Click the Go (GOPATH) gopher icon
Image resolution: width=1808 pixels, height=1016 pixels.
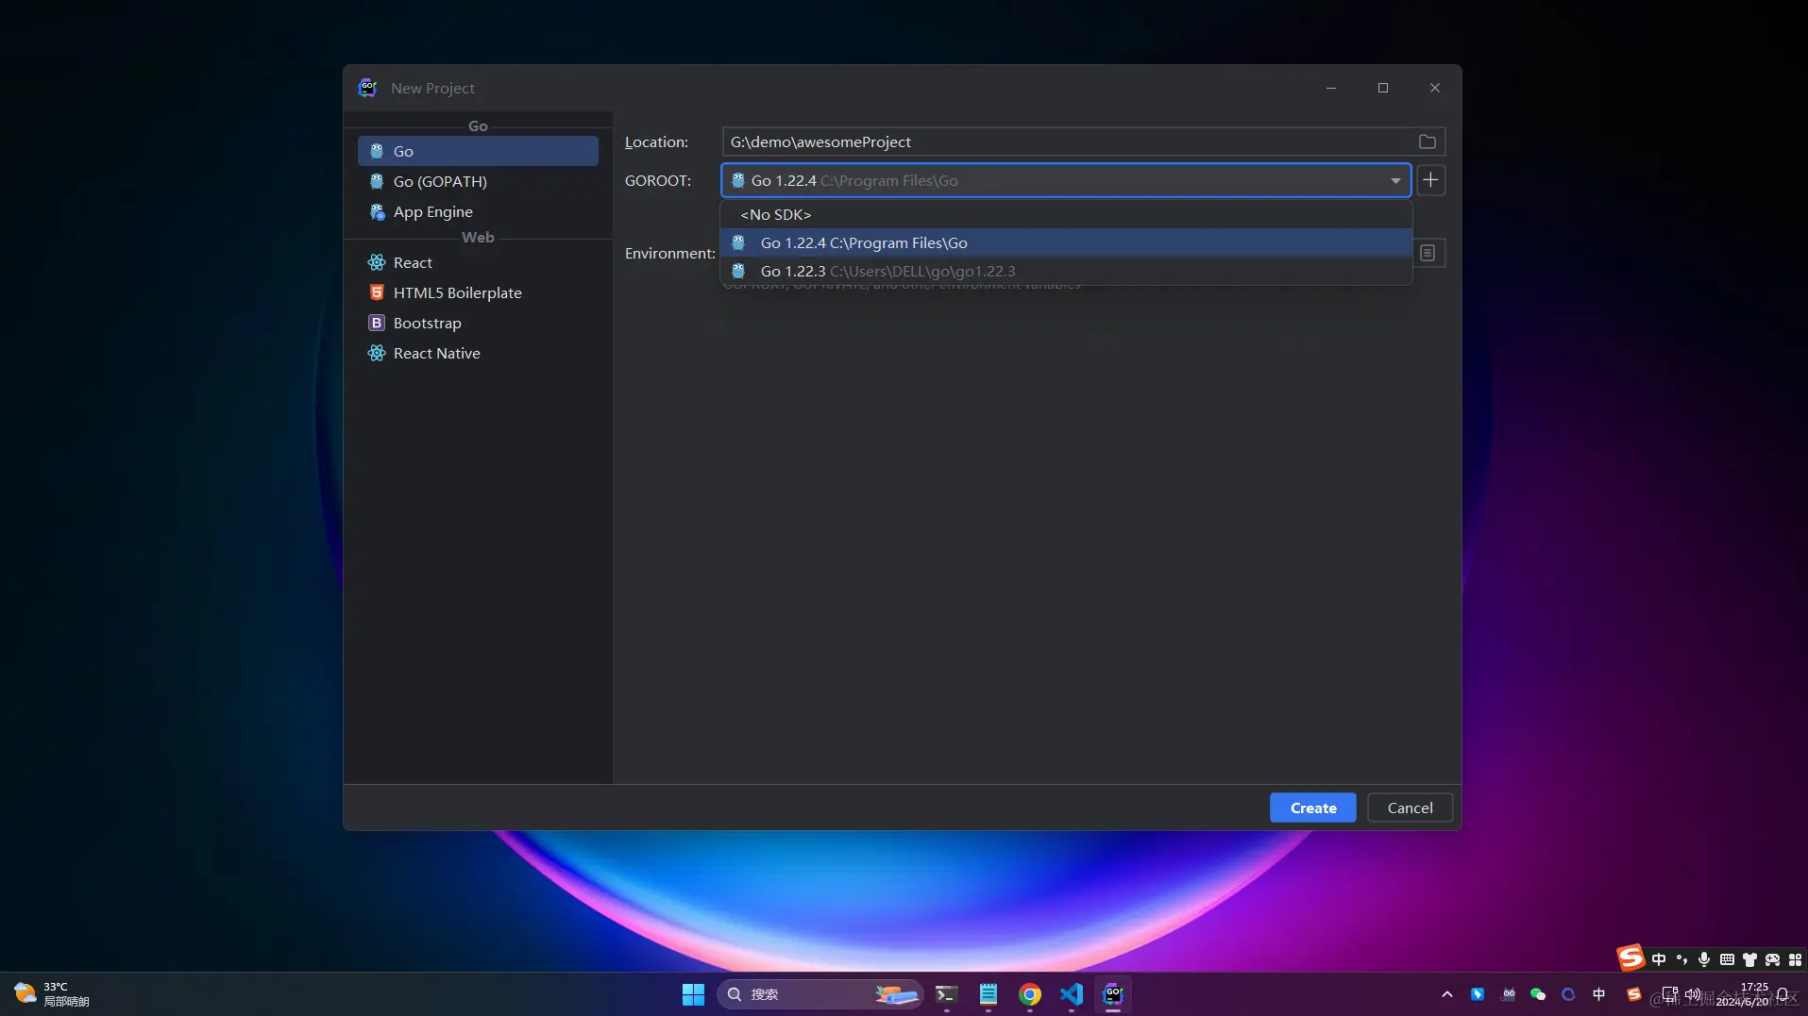(377, 181)
